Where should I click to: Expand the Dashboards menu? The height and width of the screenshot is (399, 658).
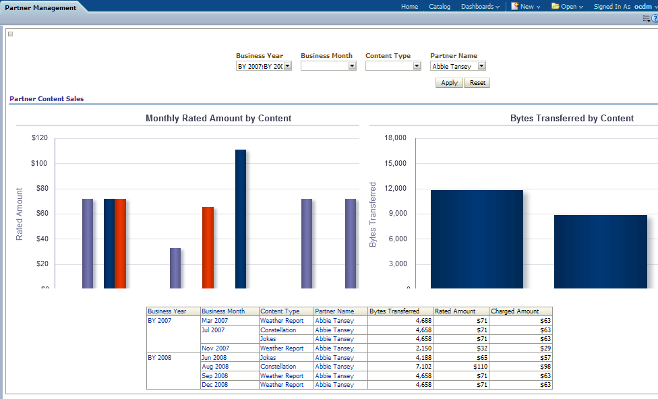480,7
